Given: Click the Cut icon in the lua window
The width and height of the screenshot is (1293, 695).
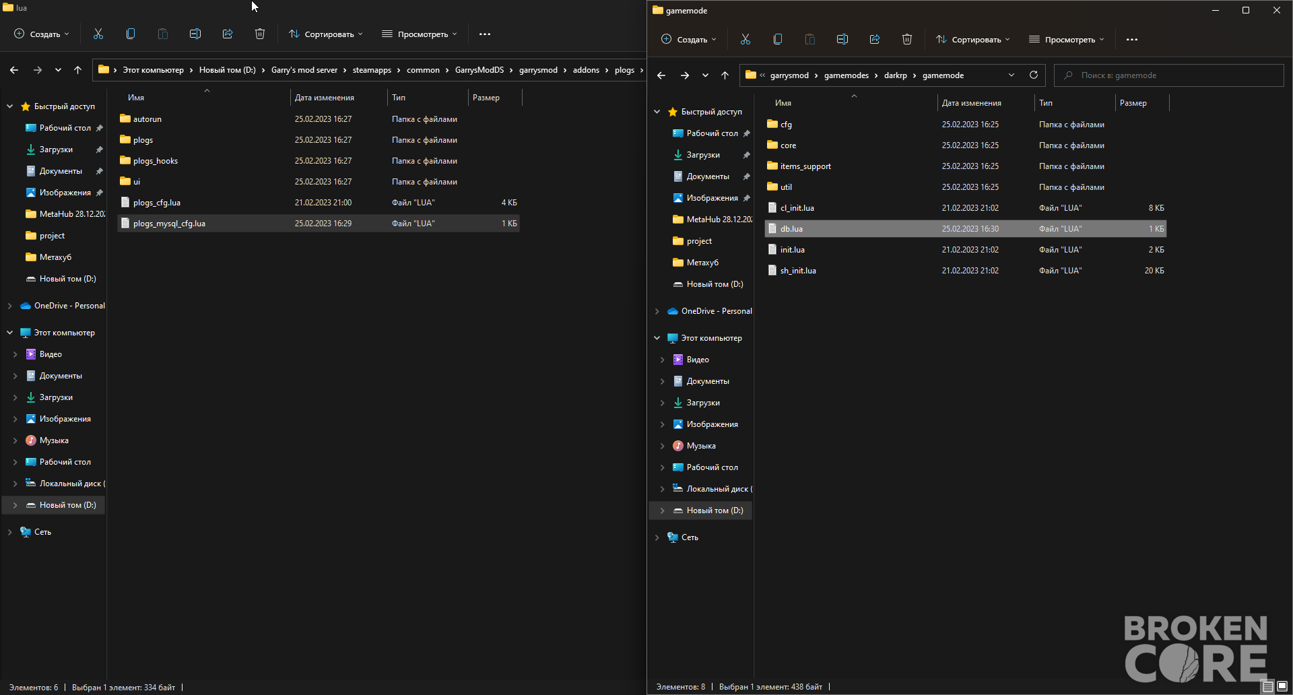Looking at the screenshot, I should point(98,34).
